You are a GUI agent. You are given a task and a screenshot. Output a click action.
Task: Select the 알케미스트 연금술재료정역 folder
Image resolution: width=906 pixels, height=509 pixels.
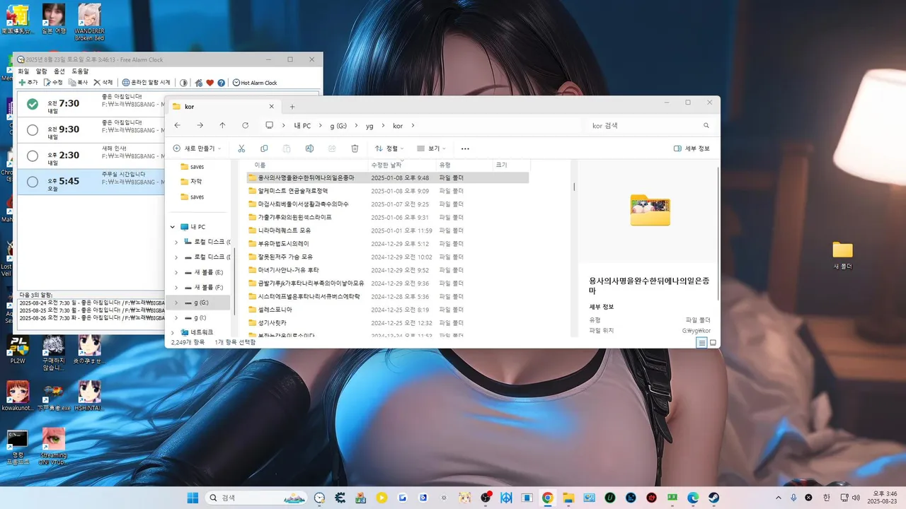[292, 191]
